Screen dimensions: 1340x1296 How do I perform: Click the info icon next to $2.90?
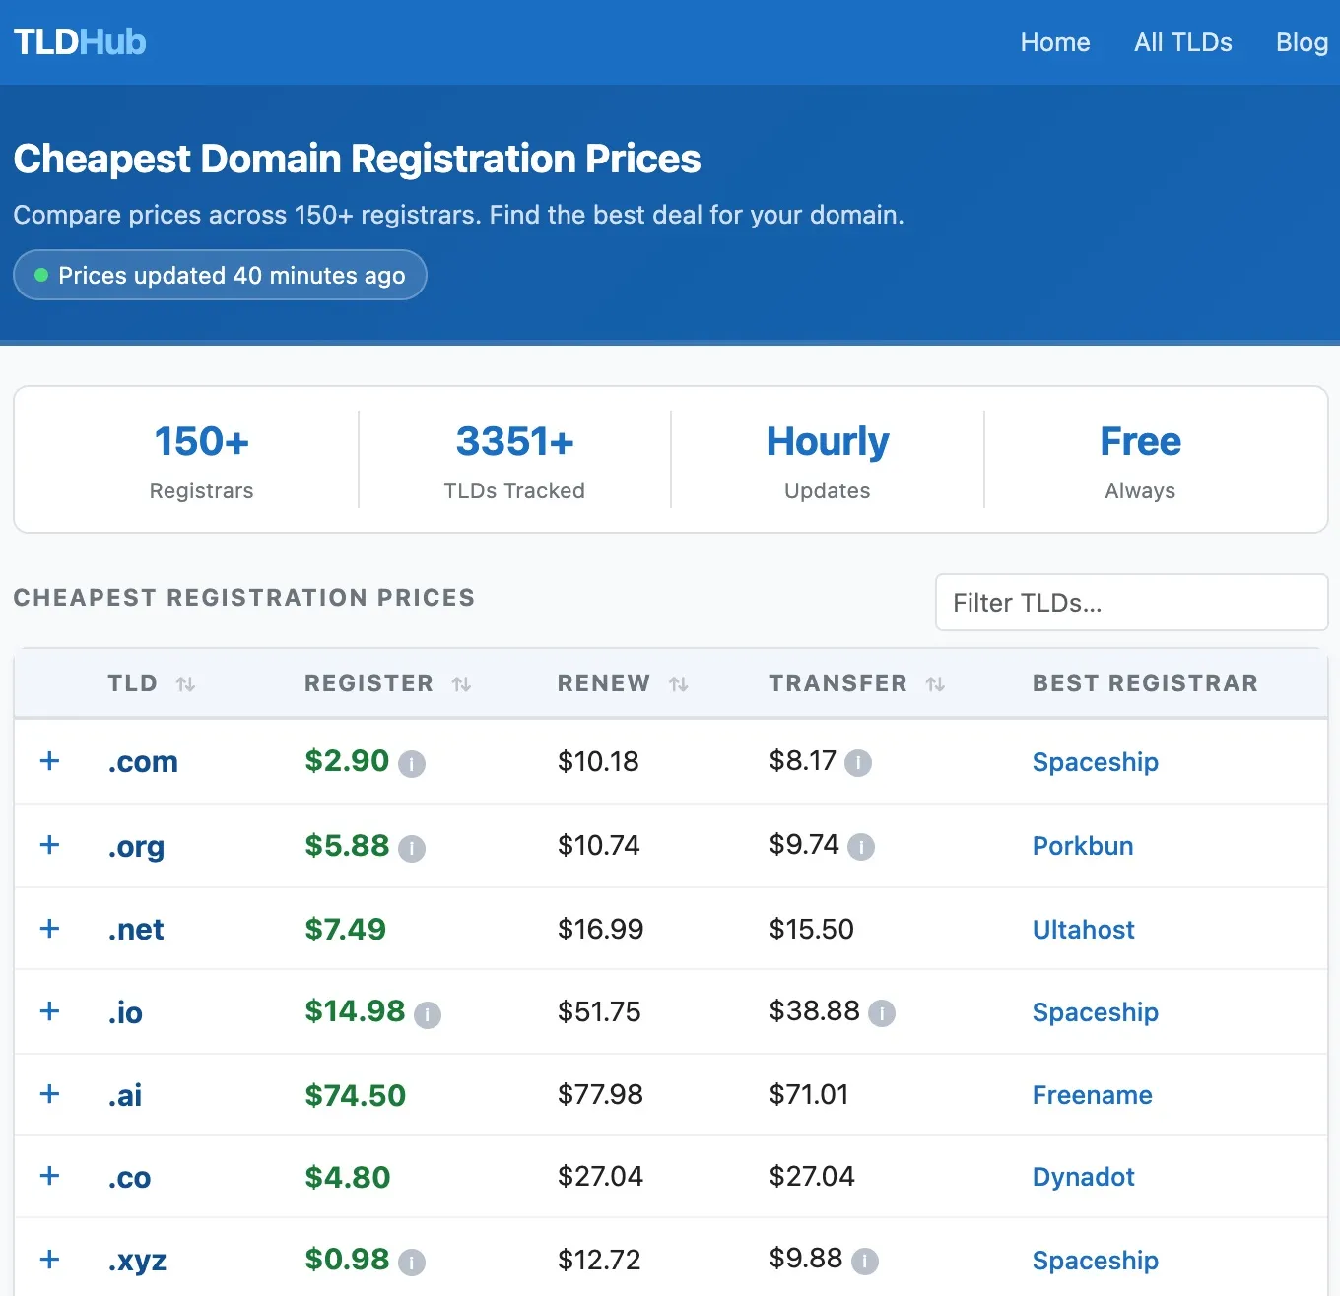click(x=412, y=763)
